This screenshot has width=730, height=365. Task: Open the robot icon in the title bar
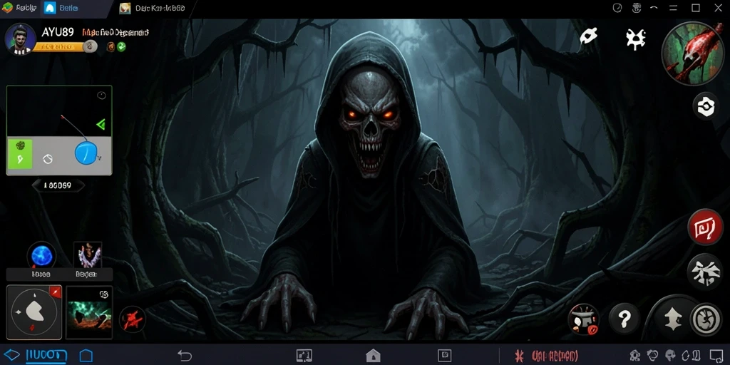(x=637, y=8)
